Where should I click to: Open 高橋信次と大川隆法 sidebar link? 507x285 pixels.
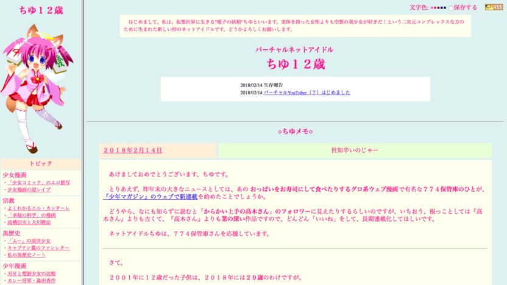29,222
